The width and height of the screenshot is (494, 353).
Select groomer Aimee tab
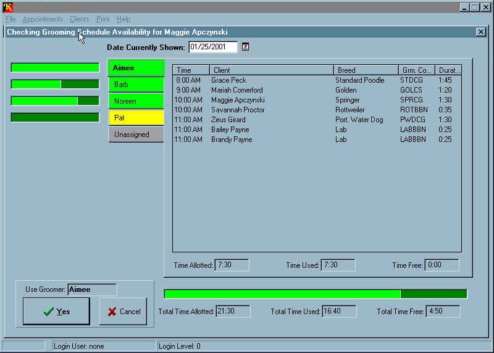coord(136,68)
